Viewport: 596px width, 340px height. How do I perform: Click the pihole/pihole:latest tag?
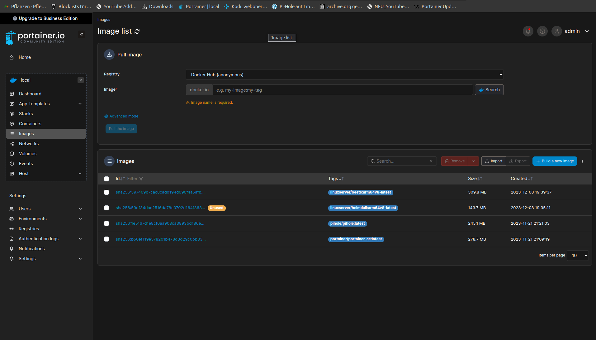(348, 223)
